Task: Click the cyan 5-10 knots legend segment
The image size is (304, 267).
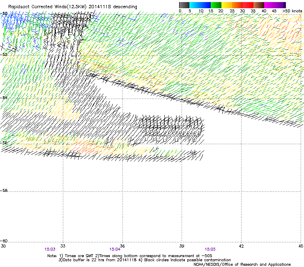Action: tap(195, 5)
